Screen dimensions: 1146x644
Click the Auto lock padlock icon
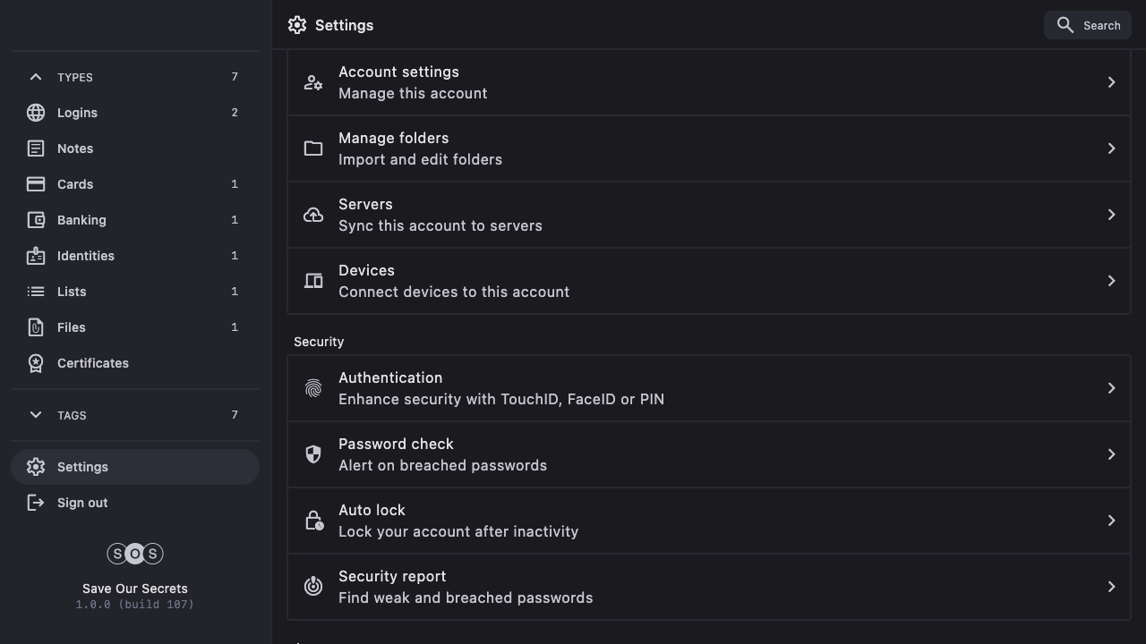click(x=313, y=521)
